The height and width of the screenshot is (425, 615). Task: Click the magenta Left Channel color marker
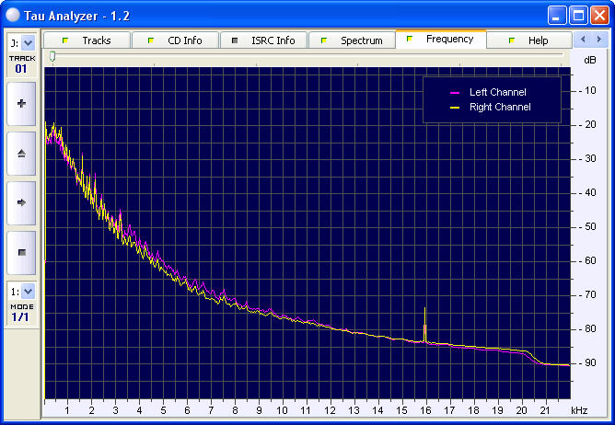[455, 93]
